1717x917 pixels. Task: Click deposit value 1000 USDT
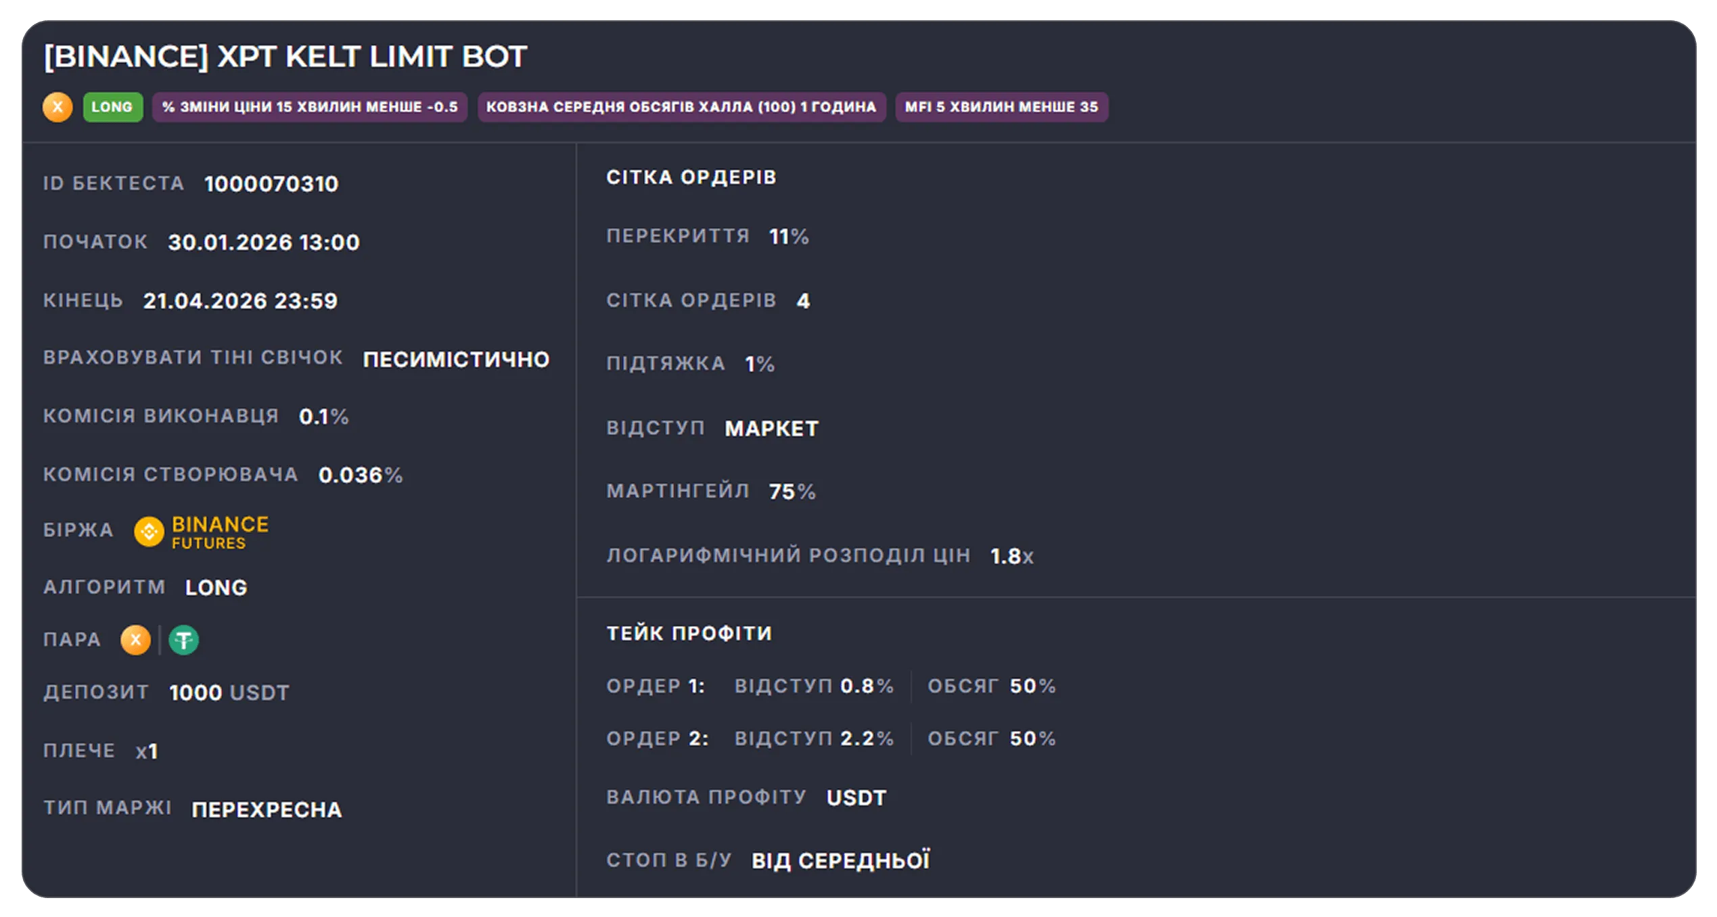(229, 693)
